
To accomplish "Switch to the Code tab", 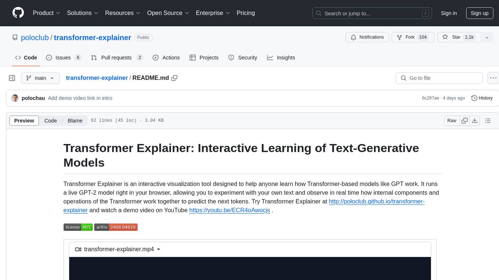I will click(x=26, y=58).
